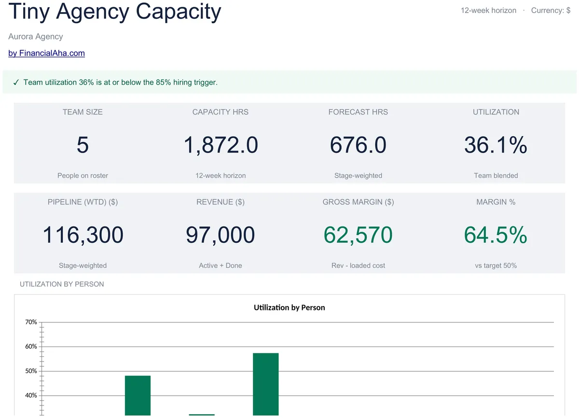Select the GROSS MARGIN ($) heading
Screen dimensions: 579x418
coord(358,202)
